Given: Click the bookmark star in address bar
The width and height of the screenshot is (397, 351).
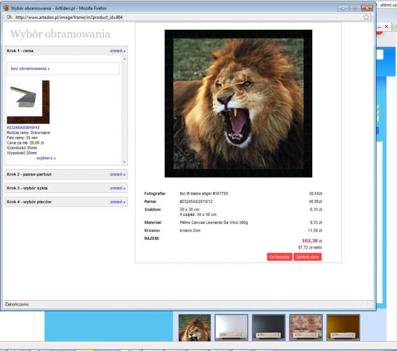Looking at the screenshot, I should tap(366, 18).
